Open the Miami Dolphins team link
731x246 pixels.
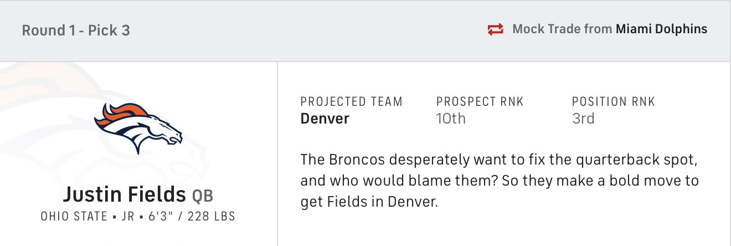click(x=661, y=29)
